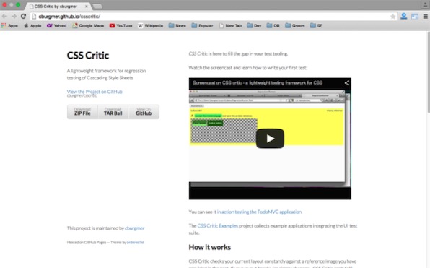430x268 pixels.
Task: Click the blue user extension icon
Action: coord(403,16)
